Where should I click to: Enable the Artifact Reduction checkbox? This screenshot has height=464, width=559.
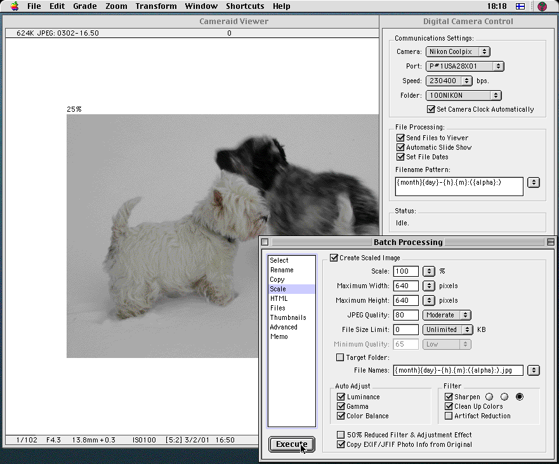click(449, 416)
